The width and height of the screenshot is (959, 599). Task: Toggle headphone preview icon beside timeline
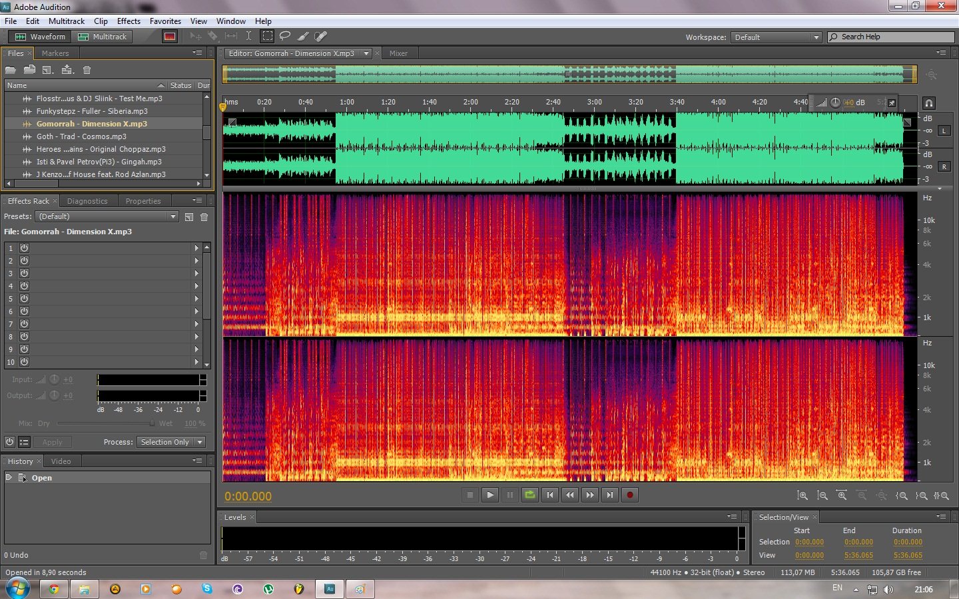tap(928, 103)
